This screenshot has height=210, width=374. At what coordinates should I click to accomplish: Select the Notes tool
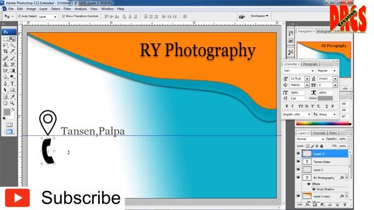[5, 97]
